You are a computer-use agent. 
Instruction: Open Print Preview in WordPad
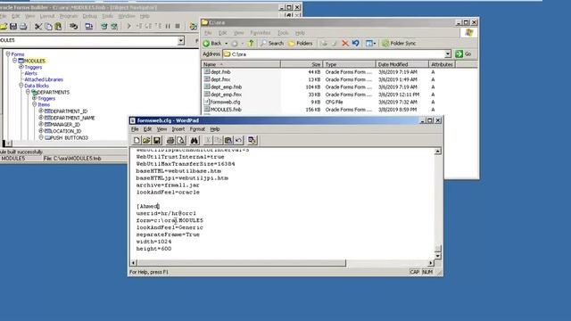click(x=181, y=141)
